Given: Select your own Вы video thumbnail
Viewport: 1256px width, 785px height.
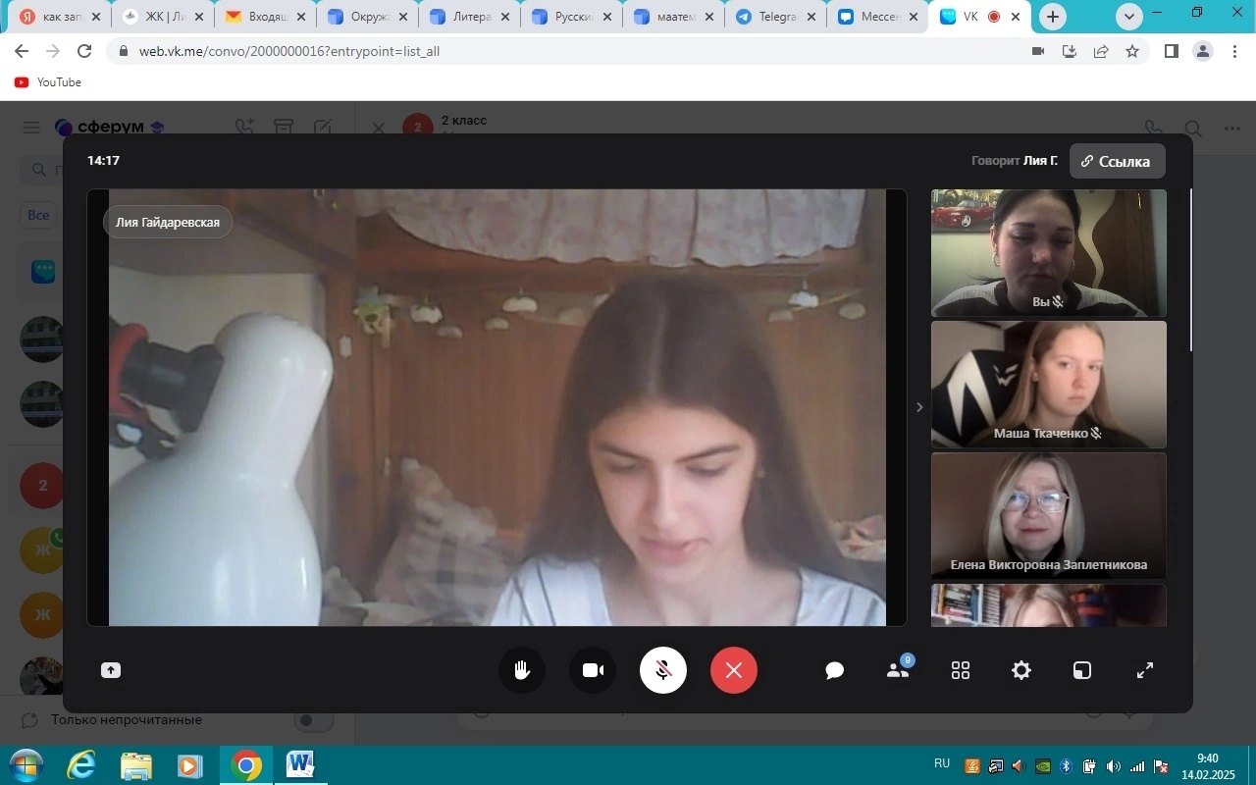Looking at the screenshot, I should [1049, 253].
